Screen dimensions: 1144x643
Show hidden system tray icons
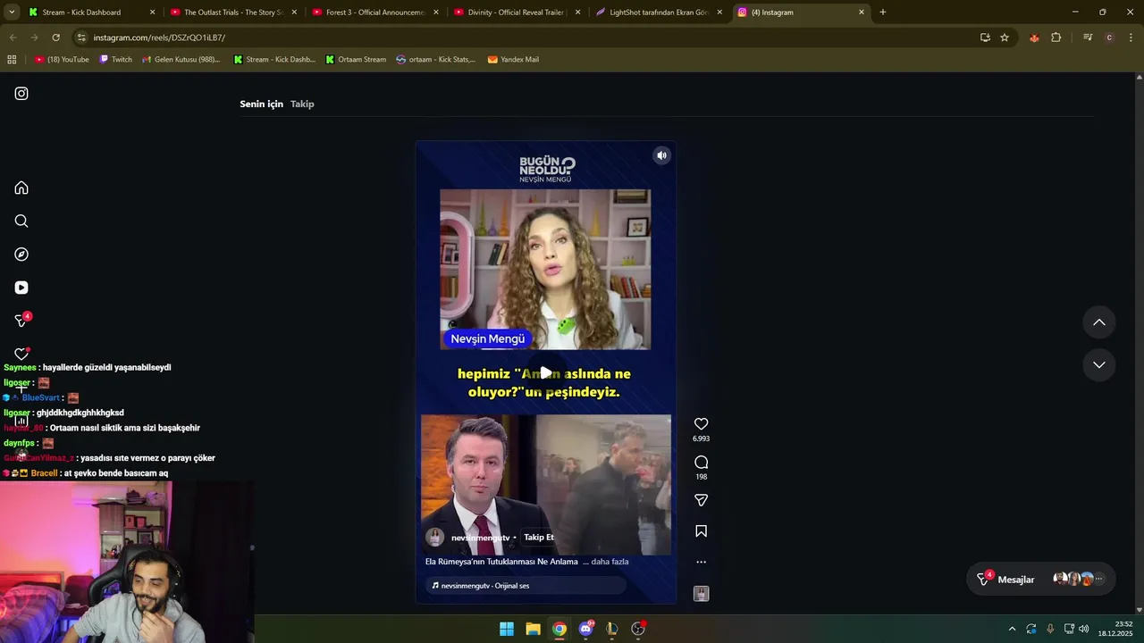[x=1012, y=629]
